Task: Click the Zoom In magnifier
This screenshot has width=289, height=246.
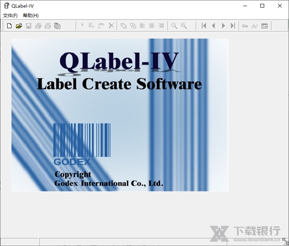Action: [184, 26]
